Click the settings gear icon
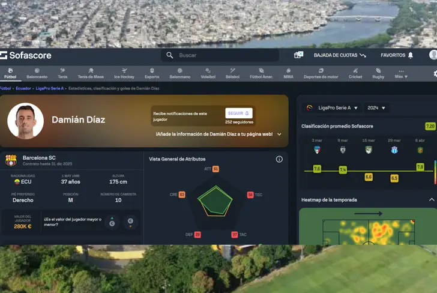 coord(435,74)
